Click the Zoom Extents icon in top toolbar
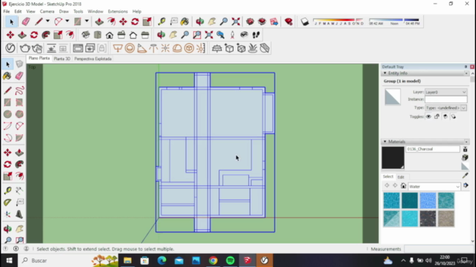 (236, 22)
